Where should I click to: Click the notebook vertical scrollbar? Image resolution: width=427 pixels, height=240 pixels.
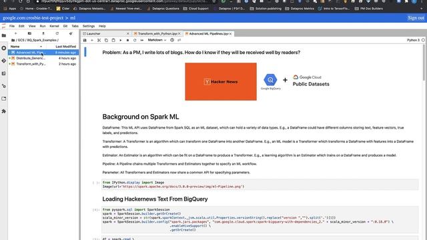coord(424,63)
